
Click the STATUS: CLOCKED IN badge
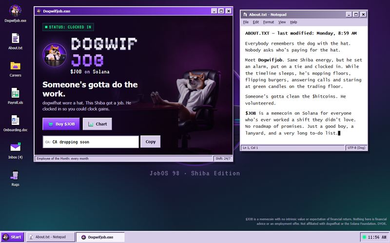(68, 27)
